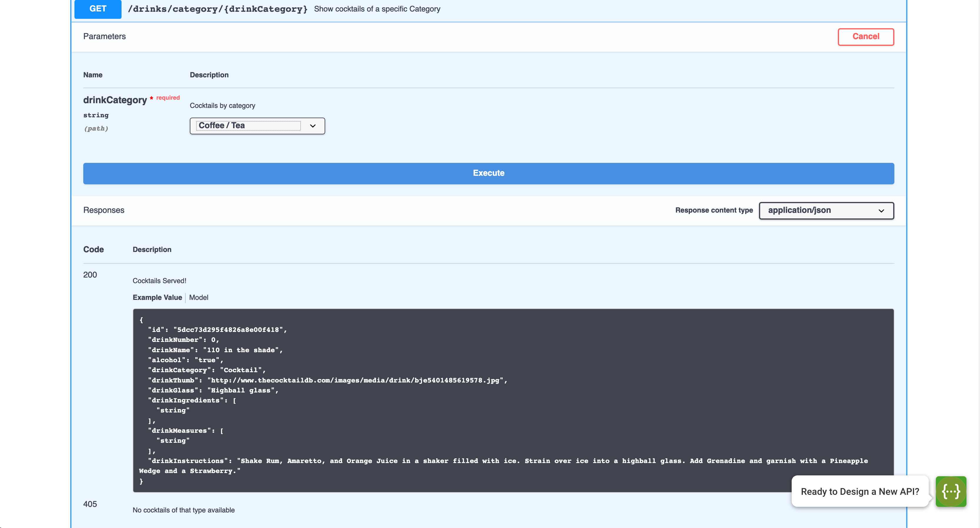Click the "drinkName": "110 in the shade" line
The width and height of the screenshot is (980, 528).
coord(215,350)
